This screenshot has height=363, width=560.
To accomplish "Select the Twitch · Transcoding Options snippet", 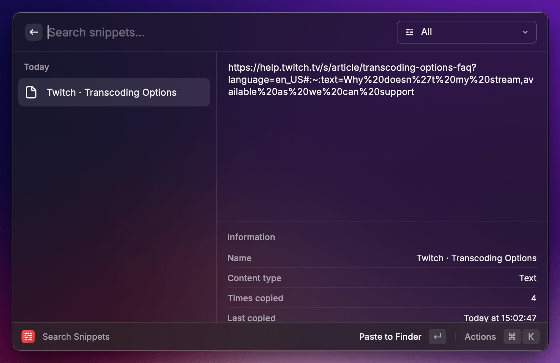I will pyautogui.click(x=114, y=93).
